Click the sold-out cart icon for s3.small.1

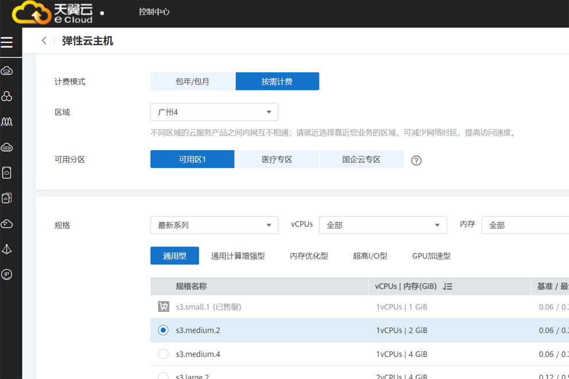point(163,307)
